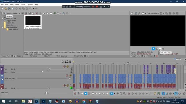Screen dimensions: 186x104
Task: Click the Open project folder icon
Action: [x=6, y=8]
